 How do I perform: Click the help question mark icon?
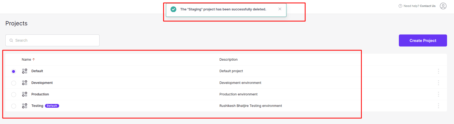point(400,6)
